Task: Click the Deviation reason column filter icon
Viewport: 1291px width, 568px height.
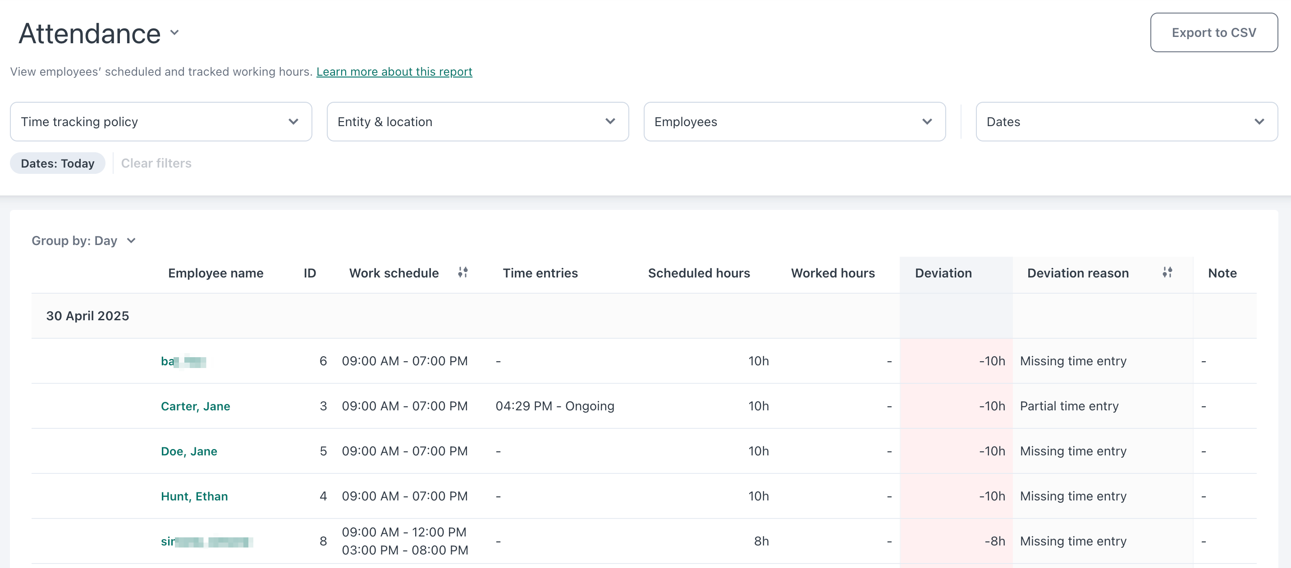Action: [1167, 272]
